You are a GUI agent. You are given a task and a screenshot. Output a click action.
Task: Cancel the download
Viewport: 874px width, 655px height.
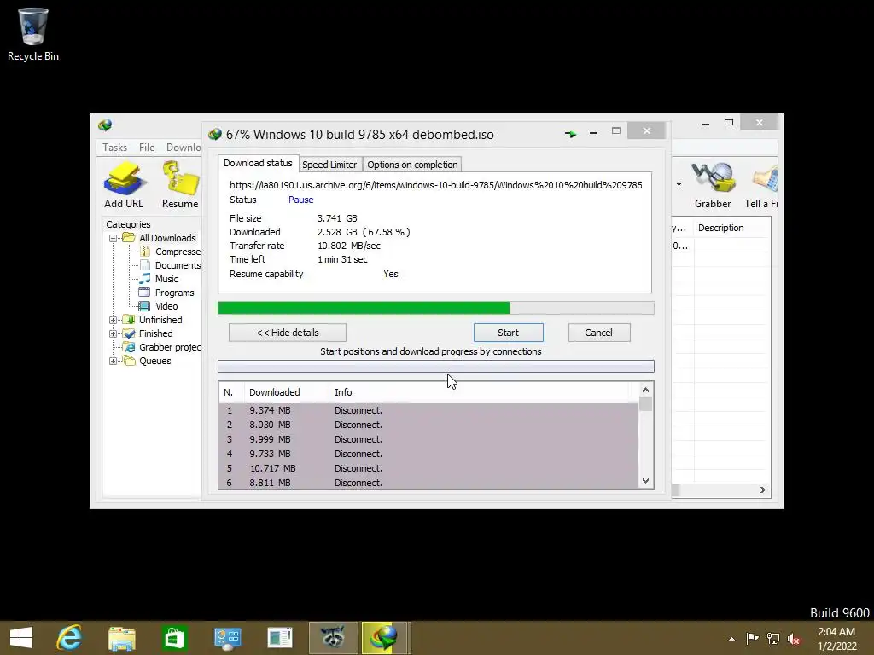click(x=598, y=333)
